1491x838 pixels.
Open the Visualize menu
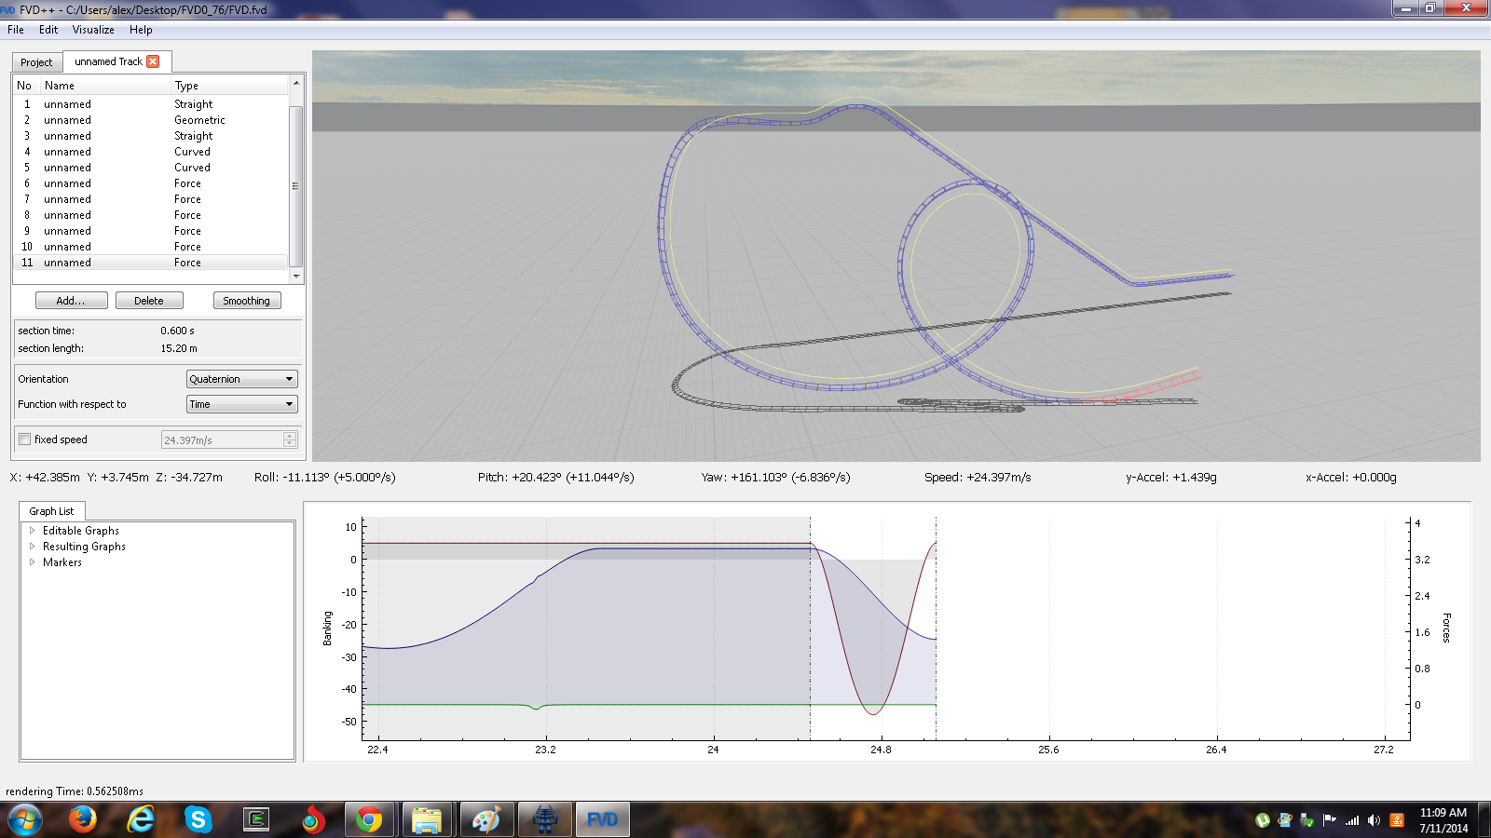93,30
